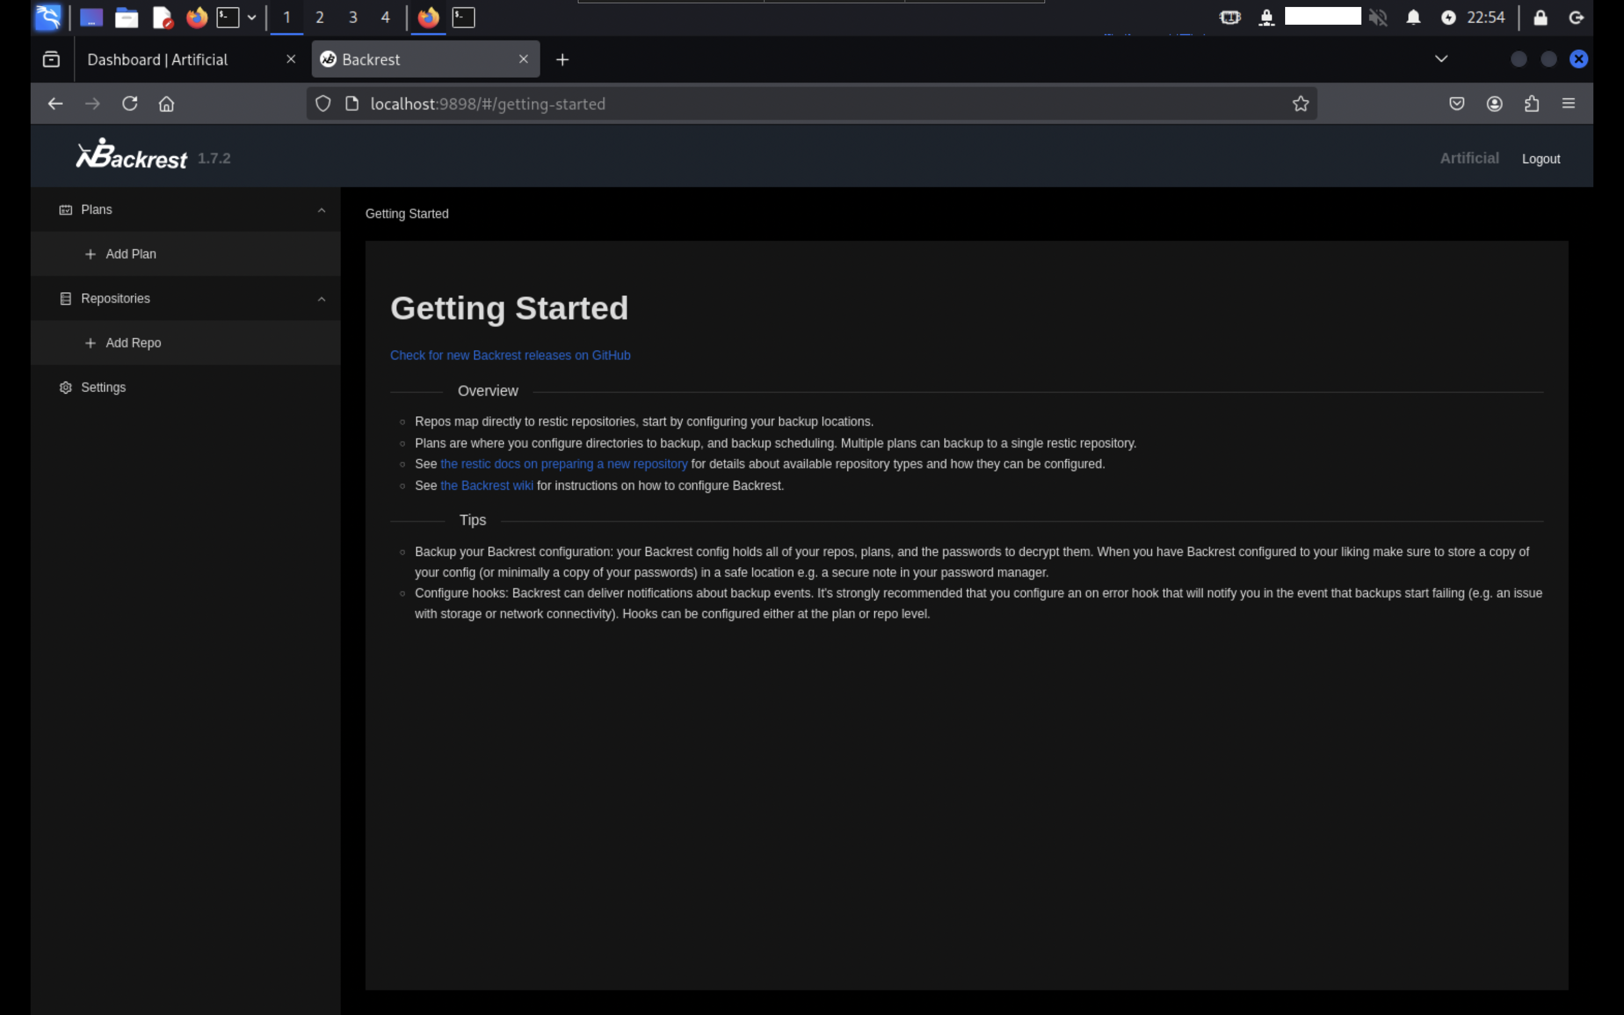The width and height of the screenshot is (1624, 1015).
Task: Click the Firefox account icon
Action: [1495, 103]
